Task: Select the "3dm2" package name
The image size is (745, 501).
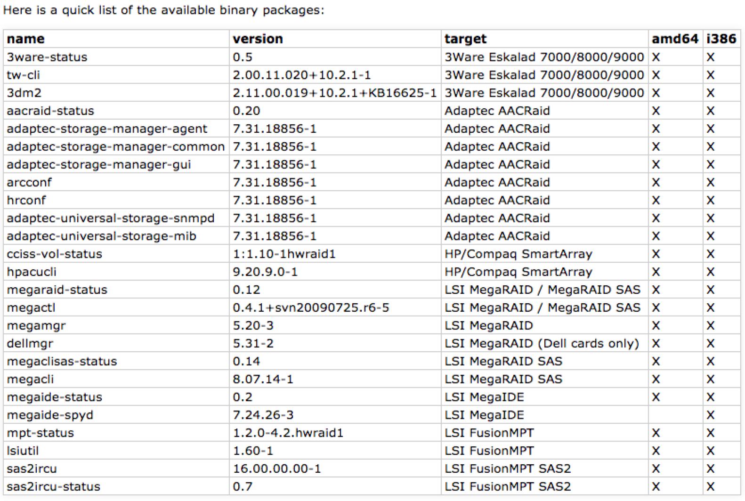Action: coord(24,93)
